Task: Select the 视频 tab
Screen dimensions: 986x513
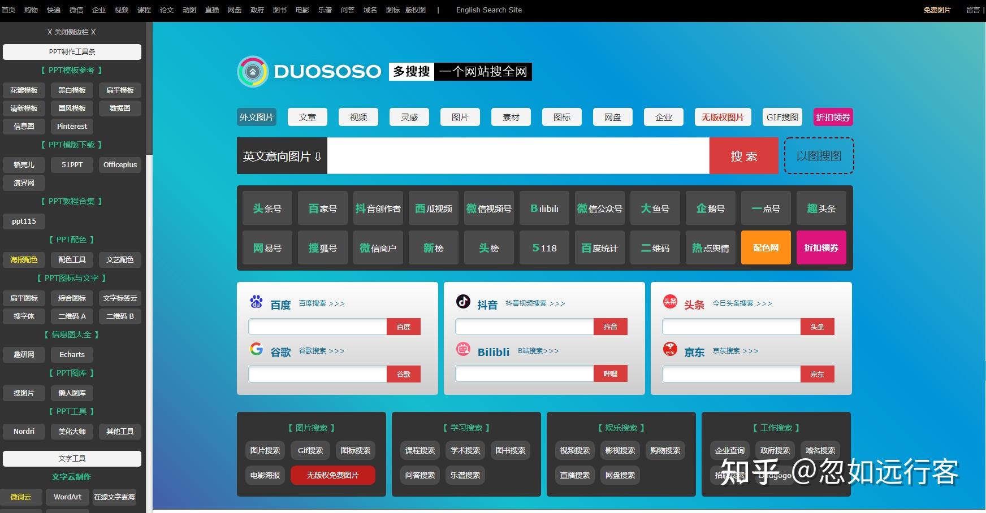Action: point(358,117)
